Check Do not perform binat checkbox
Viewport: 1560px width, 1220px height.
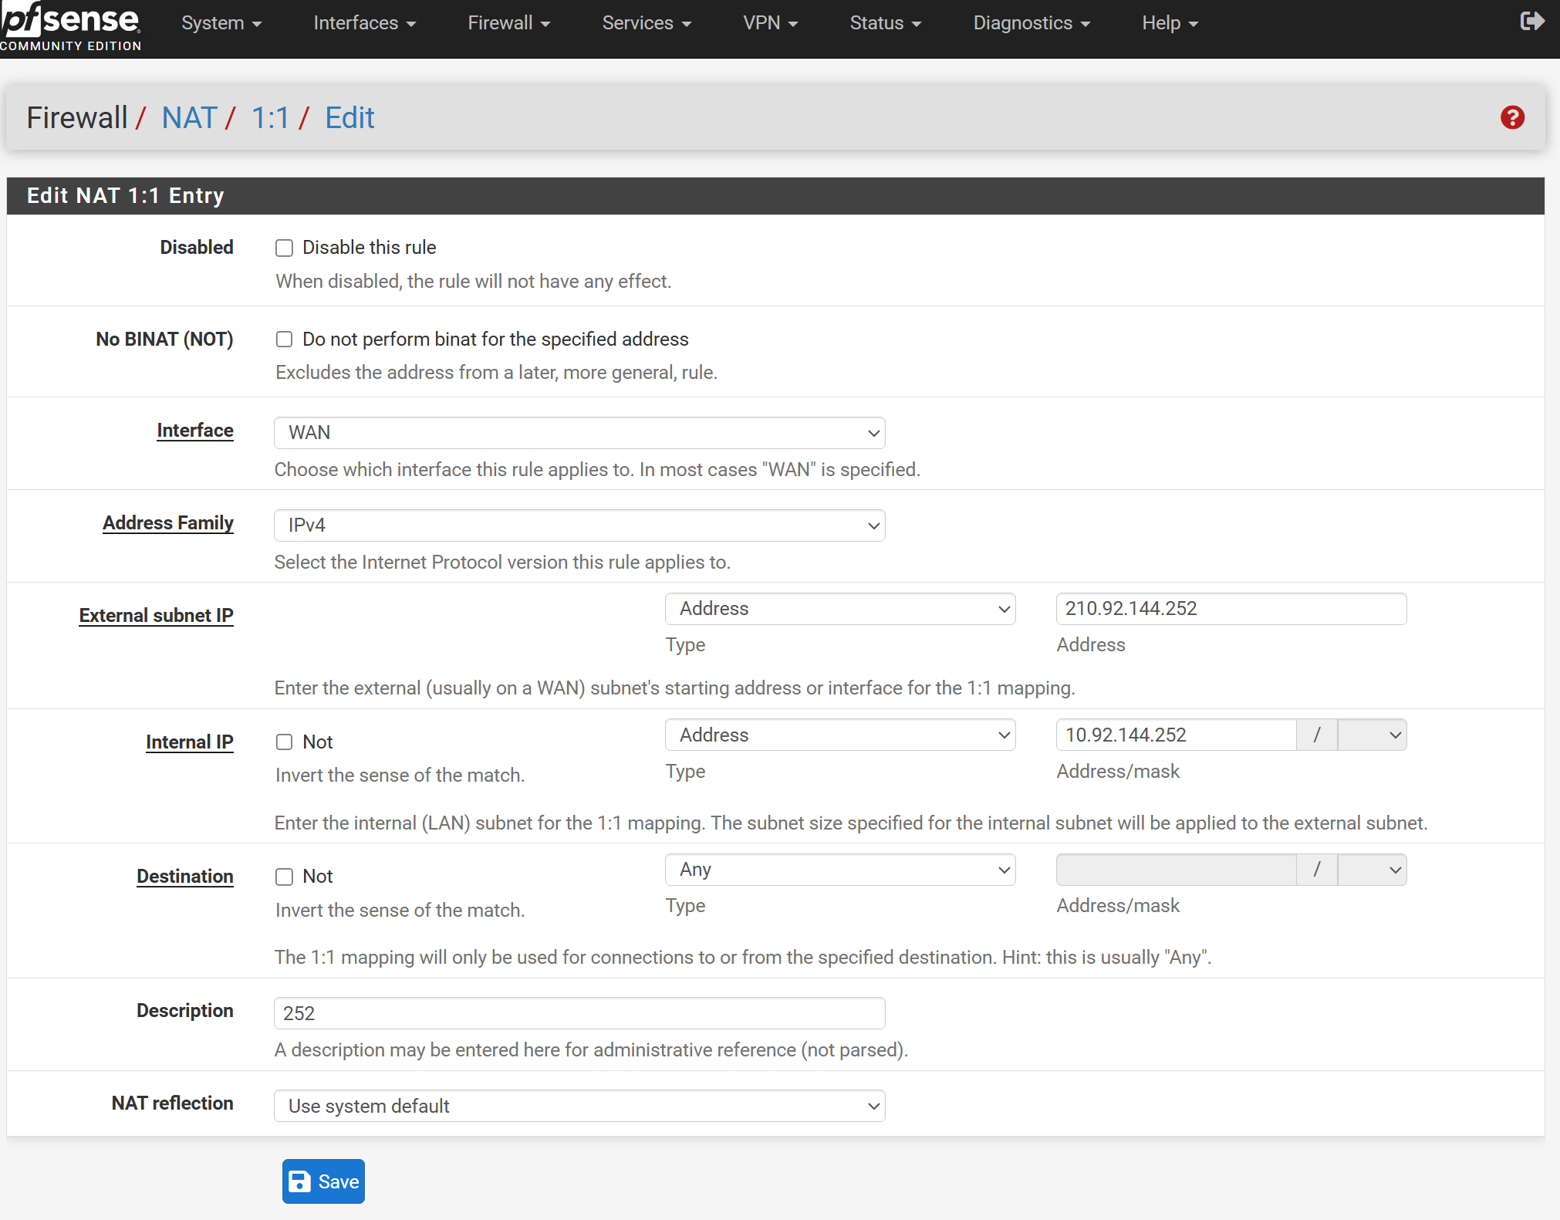click(x=285, y=340)
